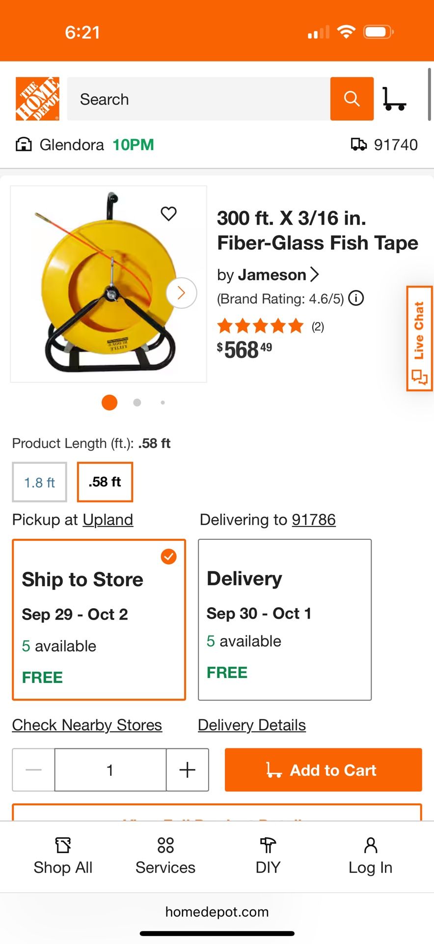Change delivery ZIP code 91740
The image size is (434, 944).
[385, 145]
